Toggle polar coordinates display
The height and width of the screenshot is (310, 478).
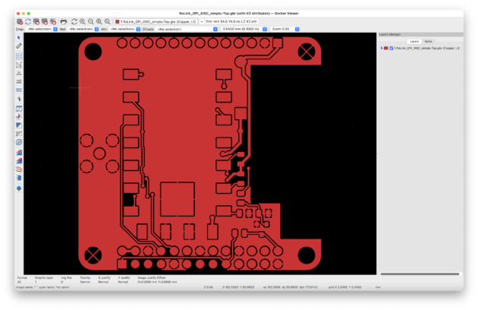pyautogui.click(x=19, y=65)
